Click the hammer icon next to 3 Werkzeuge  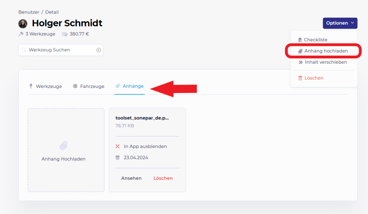click(21, 34)
